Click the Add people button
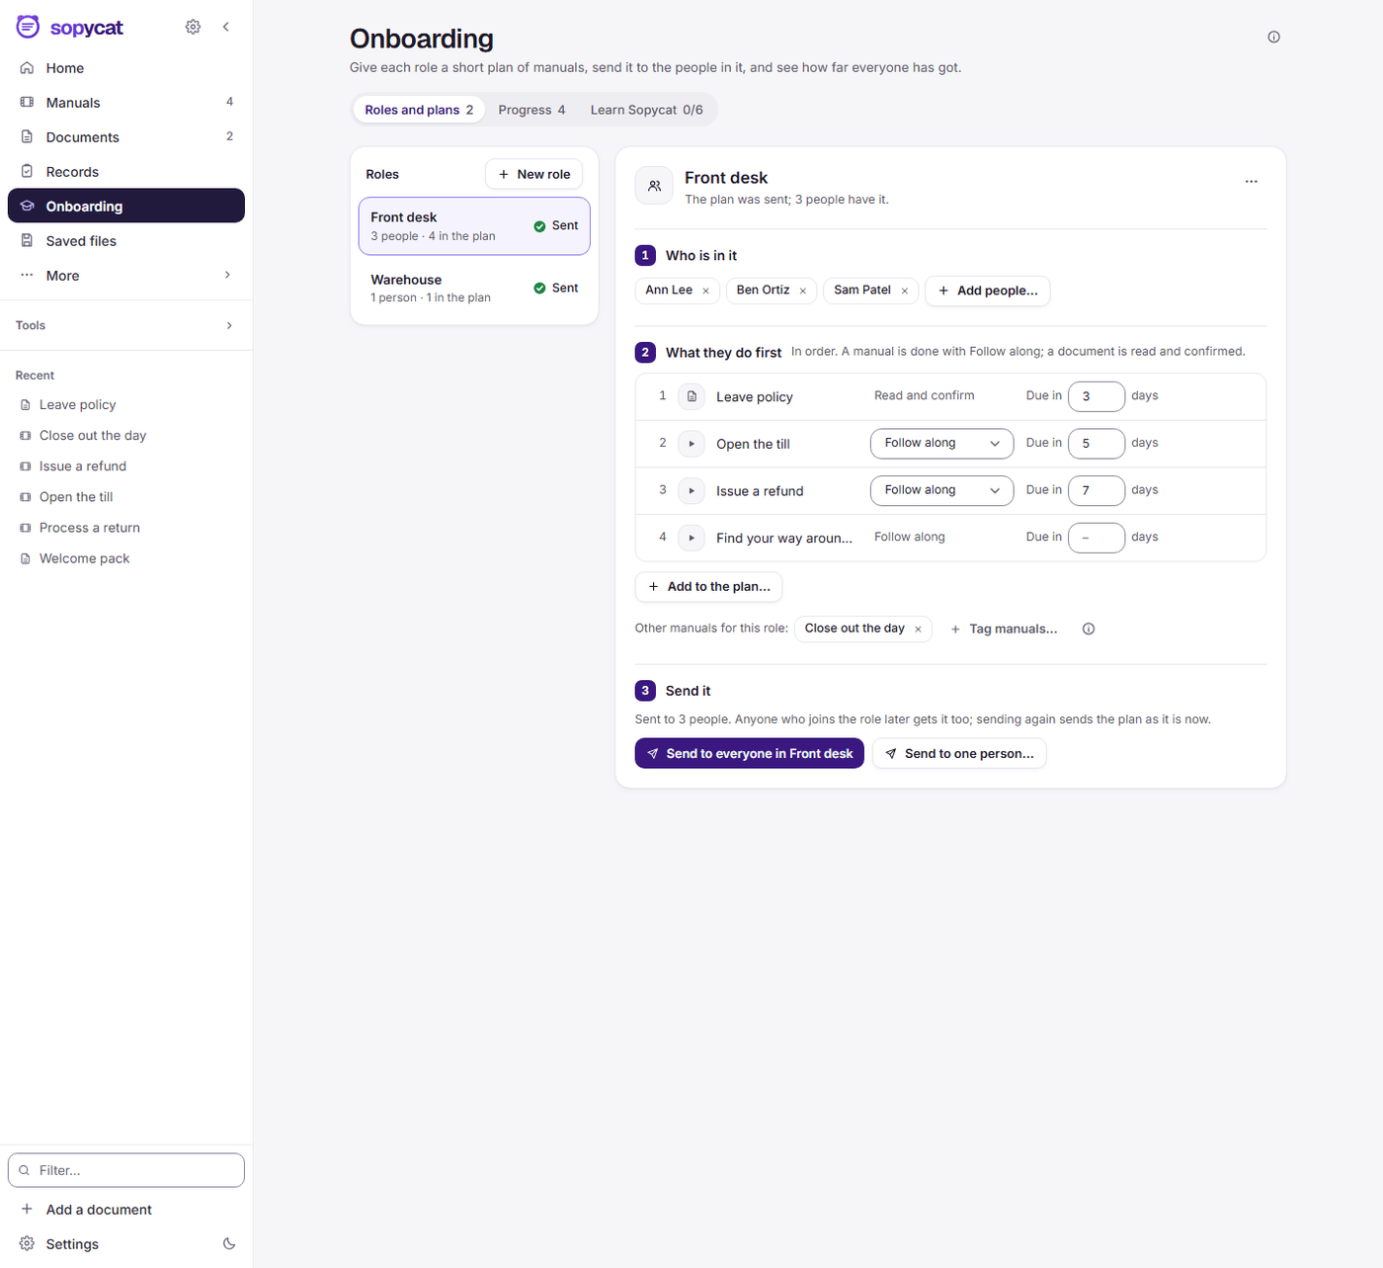Image resolution: width=1383 pixels, height=1268 pixels. (987, 291)
